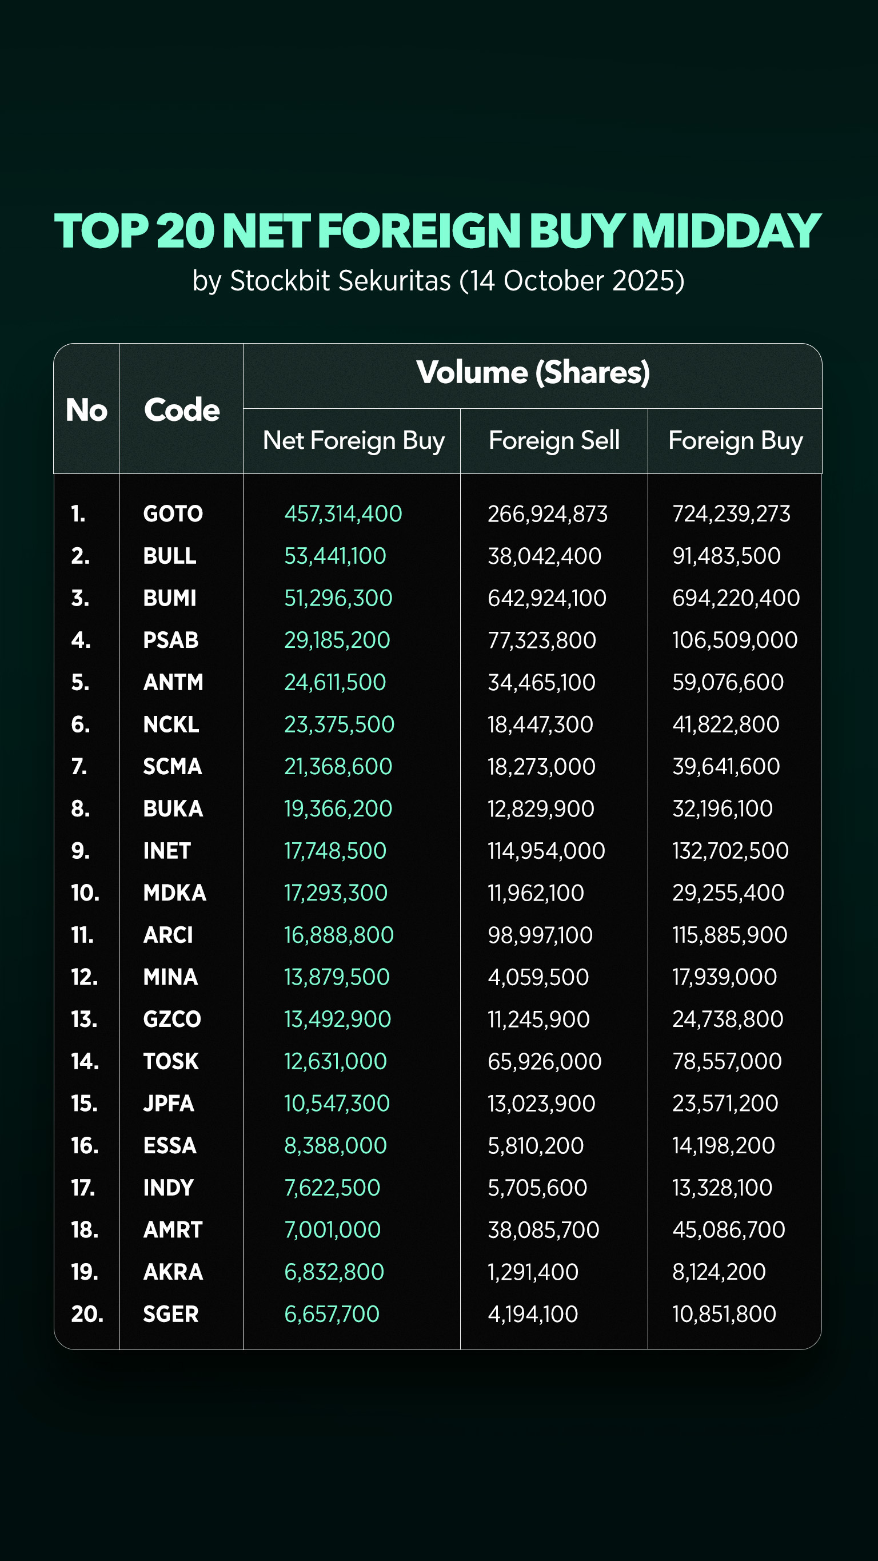
Task: Click GOTO net foreign buy value 457,314,400
Action: [x=343, y=514]
